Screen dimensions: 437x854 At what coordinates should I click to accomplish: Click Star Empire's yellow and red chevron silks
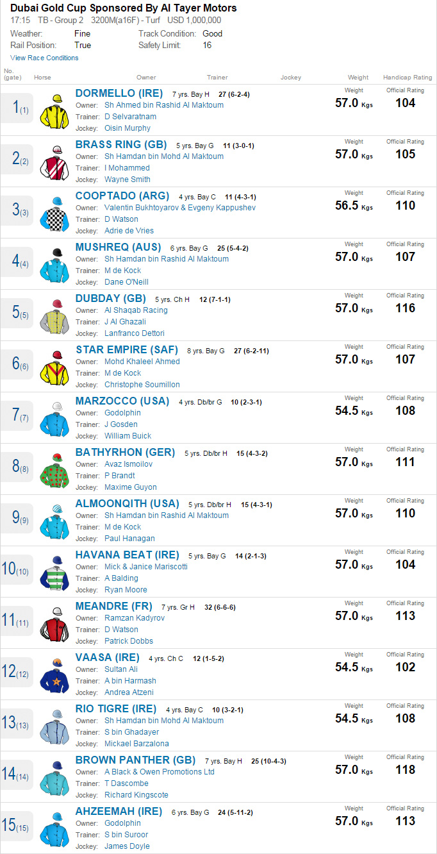click(x=54, y=367)
